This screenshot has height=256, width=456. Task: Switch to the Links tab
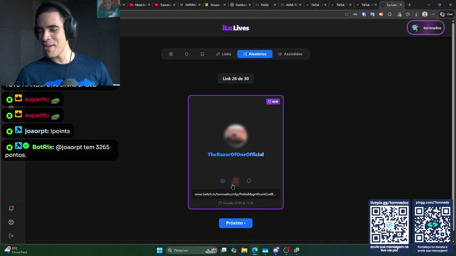click(224, 54)
